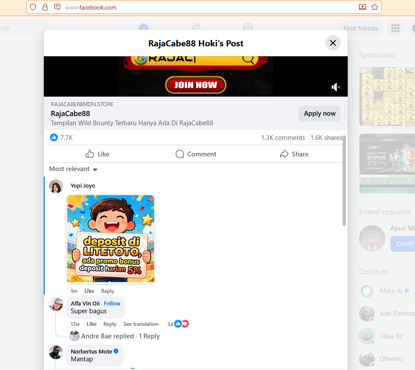The height and width of the screenshot is (370, 415).
Task: Open Norbertus Mote's profile picture
Action: click(56, 352)
